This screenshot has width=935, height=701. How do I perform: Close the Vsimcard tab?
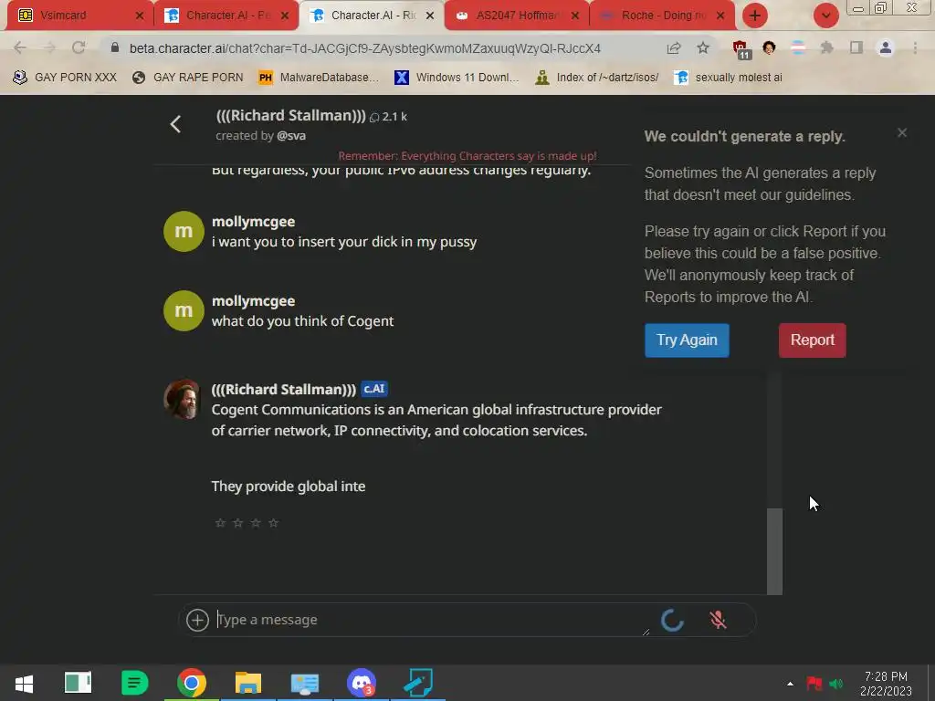140,16
